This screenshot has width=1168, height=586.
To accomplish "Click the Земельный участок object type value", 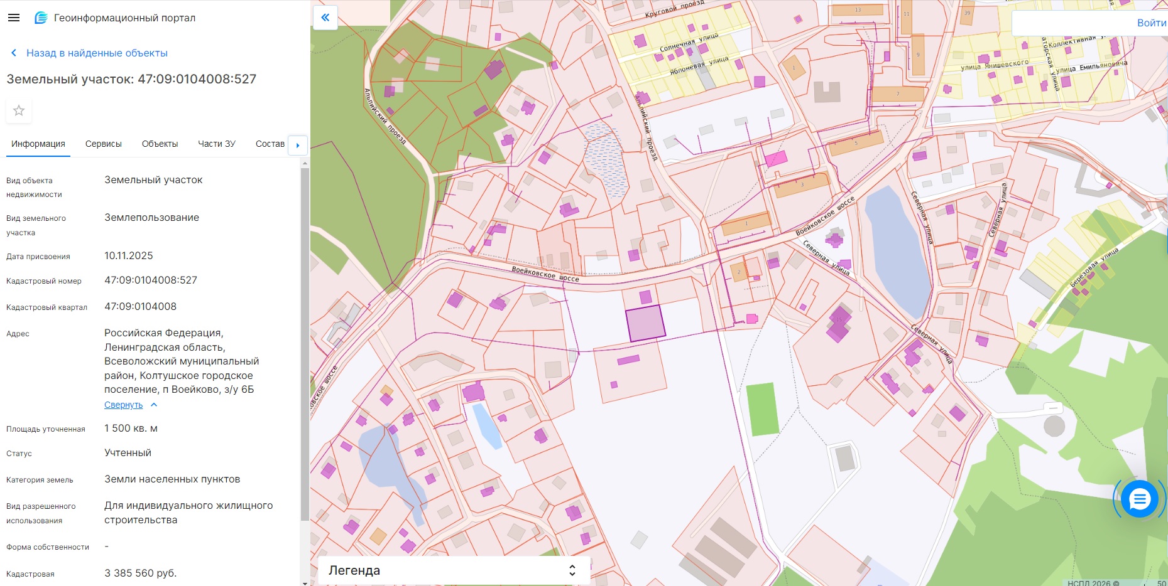I will point(153,179).
